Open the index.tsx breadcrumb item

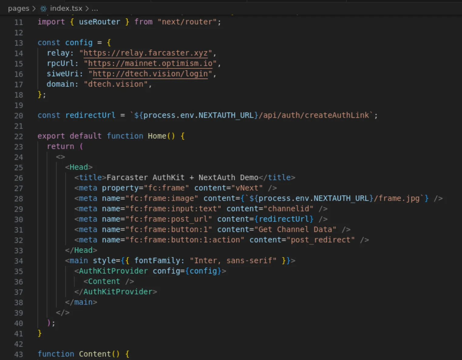[x=66, y=8]
